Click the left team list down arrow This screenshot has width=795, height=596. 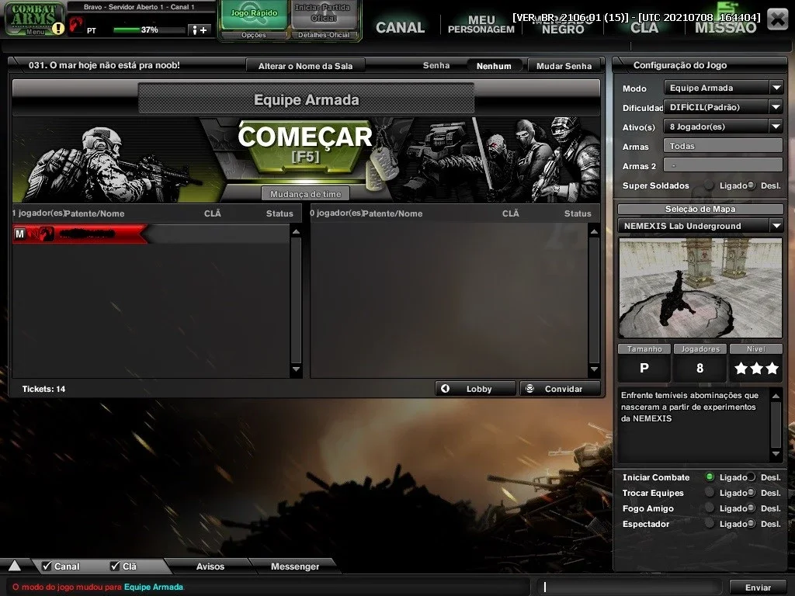click(x=296, y=369)
